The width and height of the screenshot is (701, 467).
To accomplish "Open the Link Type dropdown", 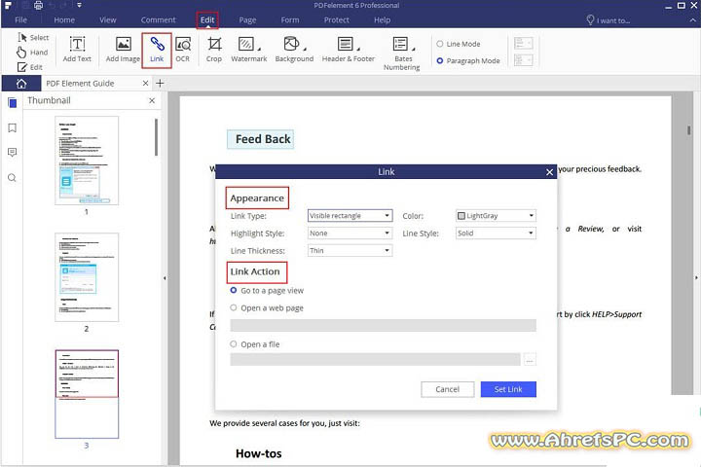I will click(x=350, y=215).
